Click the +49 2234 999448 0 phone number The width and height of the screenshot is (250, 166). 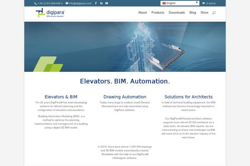coord(50,3)
